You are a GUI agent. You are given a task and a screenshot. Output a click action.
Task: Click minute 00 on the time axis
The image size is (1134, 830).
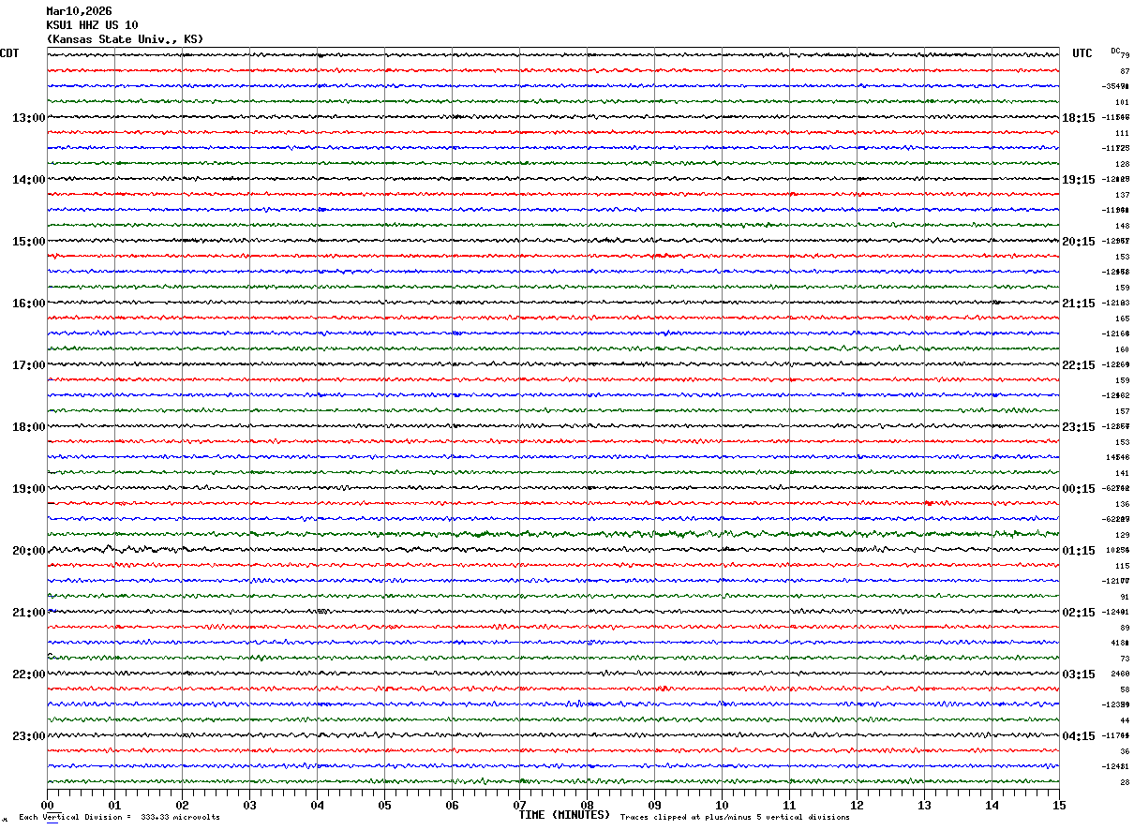click(48, 805)
